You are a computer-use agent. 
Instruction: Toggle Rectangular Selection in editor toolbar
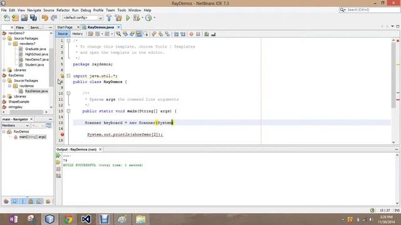(145, 34)
